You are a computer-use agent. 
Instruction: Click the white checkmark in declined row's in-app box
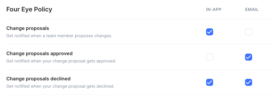pos(209,82)
